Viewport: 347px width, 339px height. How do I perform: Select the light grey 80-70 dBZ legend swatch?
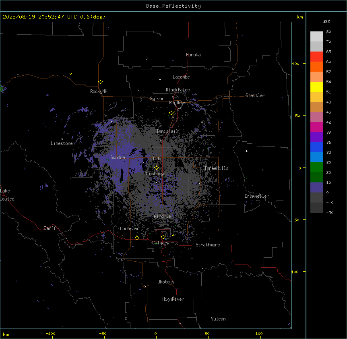pyautogui.click(x=316, y=37)
